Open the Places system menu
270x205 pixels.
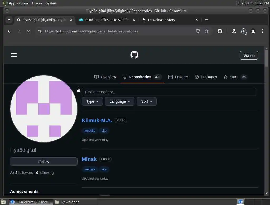[x=37, y=3]
